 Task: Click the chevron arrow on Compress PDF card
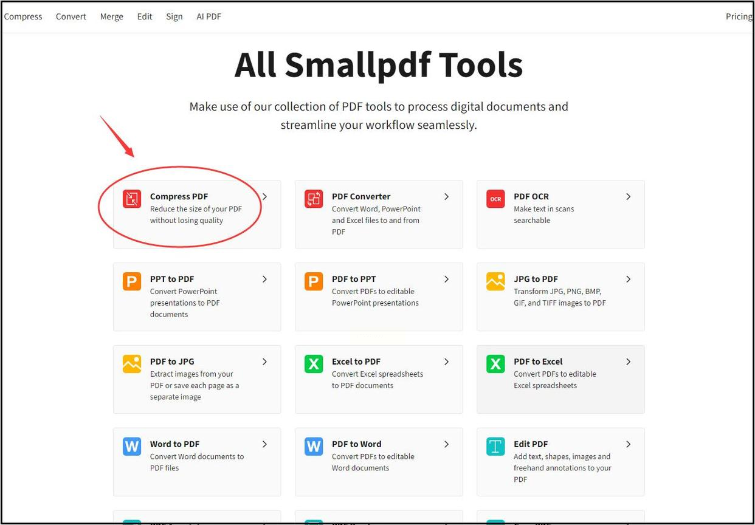tap(264, 196)
